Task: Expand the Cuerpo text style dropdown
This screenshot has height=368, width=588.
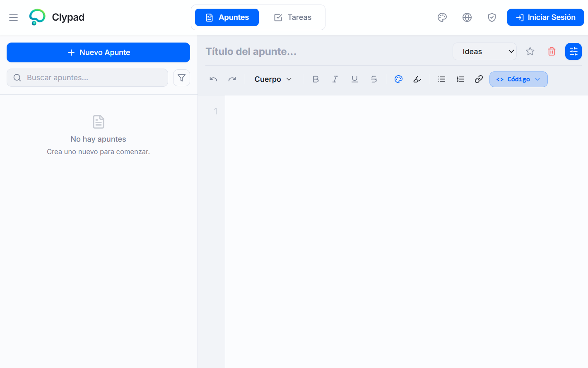Action: tap(273, 79)
